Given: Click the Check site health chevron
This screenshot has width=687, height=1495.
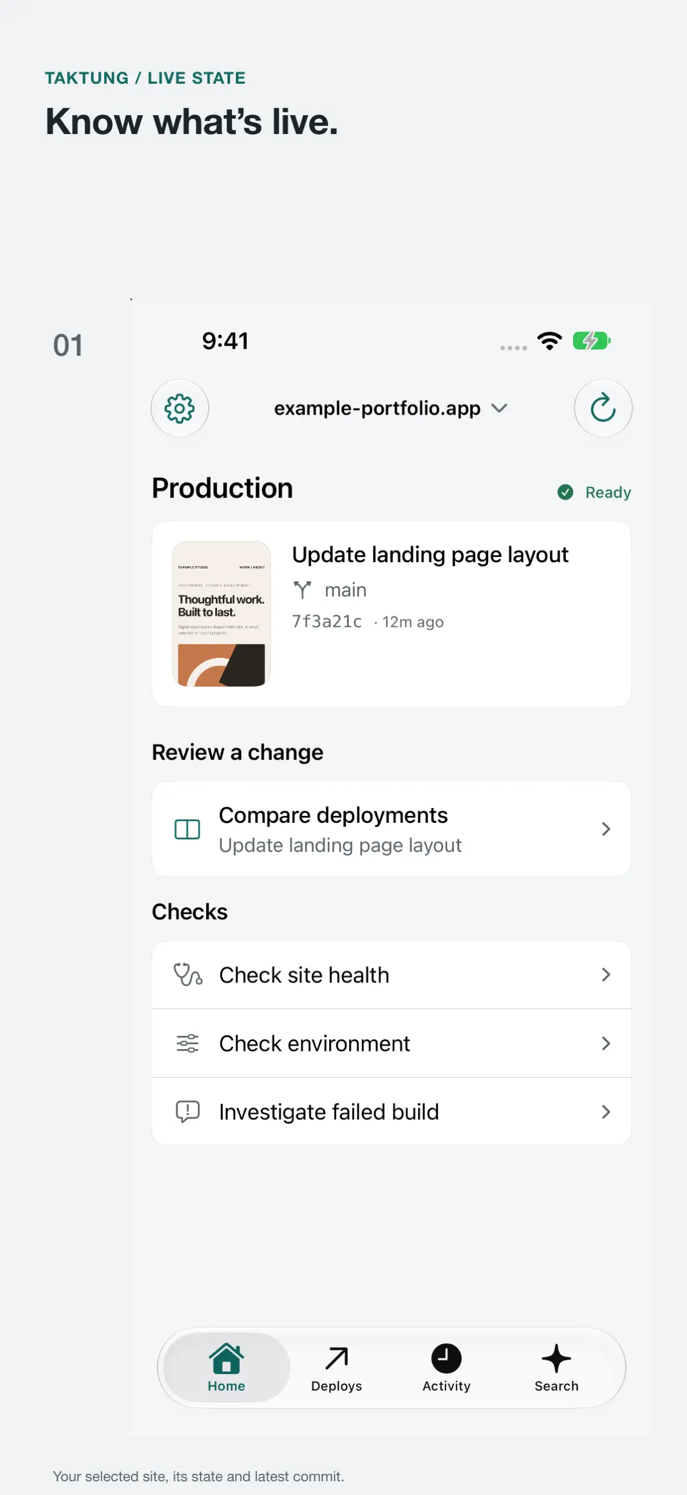Looking at the screenshot, I should [x=606, y=975].
